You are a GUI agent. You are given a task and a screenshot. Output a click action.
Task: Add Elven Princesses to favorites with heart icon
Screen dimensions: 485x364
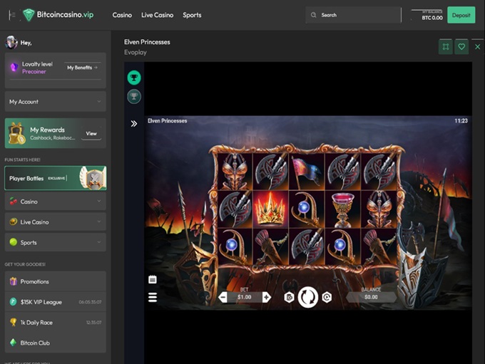coord(461,47)
